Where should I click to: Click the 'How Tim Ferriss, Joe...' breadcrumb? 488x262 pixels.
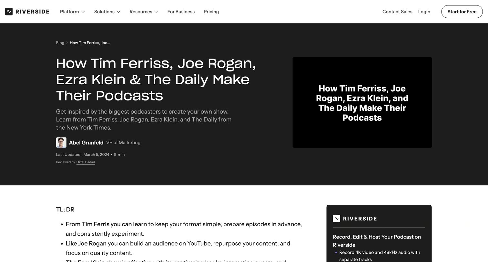click(x=90, y=43)
